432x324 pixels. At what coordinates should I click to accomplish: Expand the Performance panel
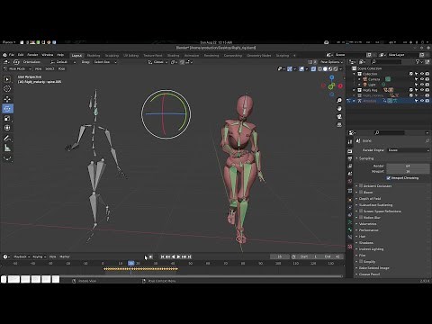(368, 229)
